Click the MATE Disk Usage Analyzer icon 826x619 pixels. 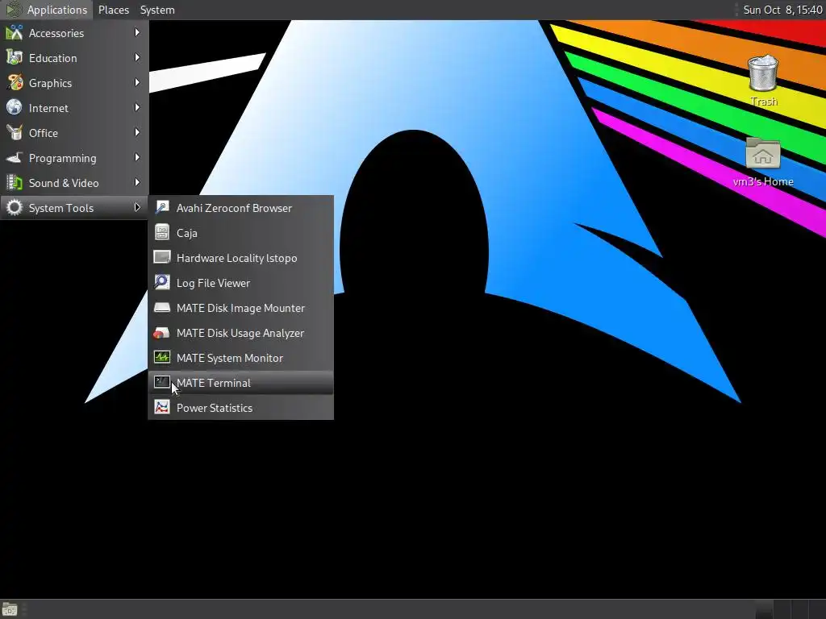[161, 333]
